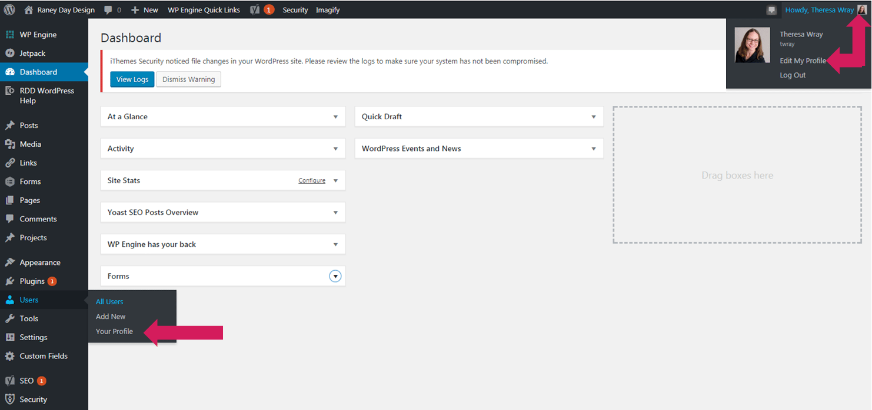Click the SEO Yoast icon in the sidebar

(9, 381)
